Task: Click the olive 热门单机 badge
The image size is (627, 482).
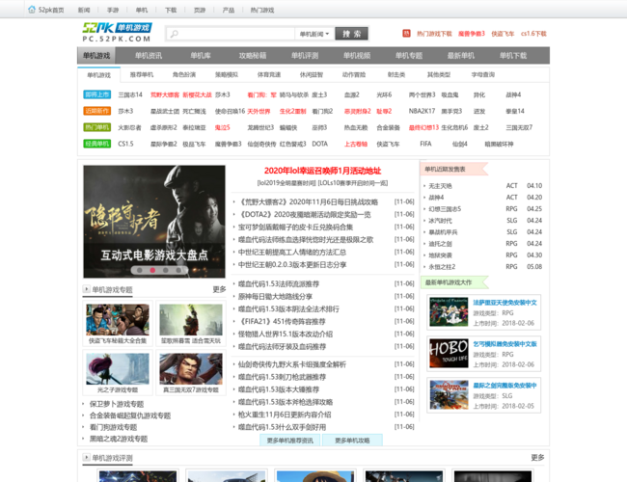Action: (97, 127)
